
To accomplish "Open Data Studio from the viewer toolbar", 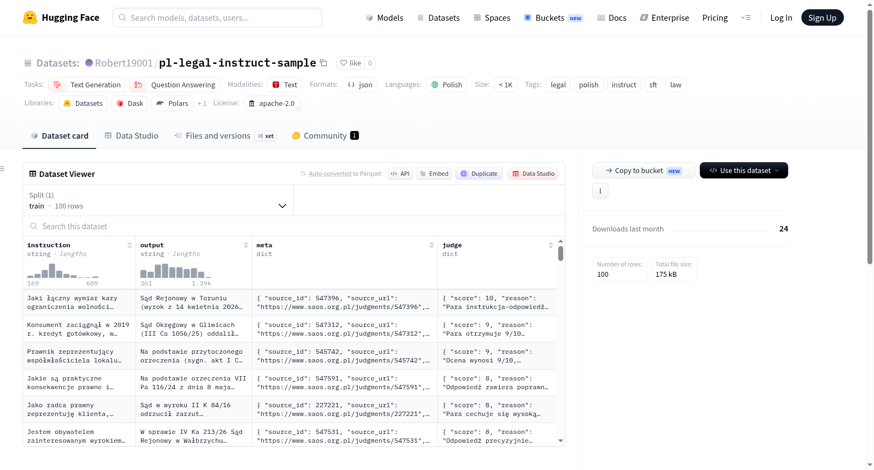I will 533,174.
